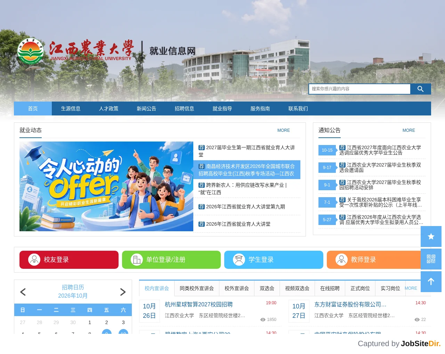Click the teacher icon on 教师登录
Screen dimensions: 445x354
click(341, 259)
